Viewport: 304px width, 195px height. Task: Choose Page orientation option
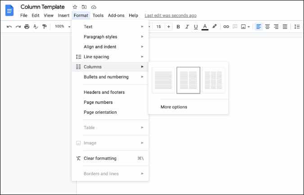[x=110, y=112]
